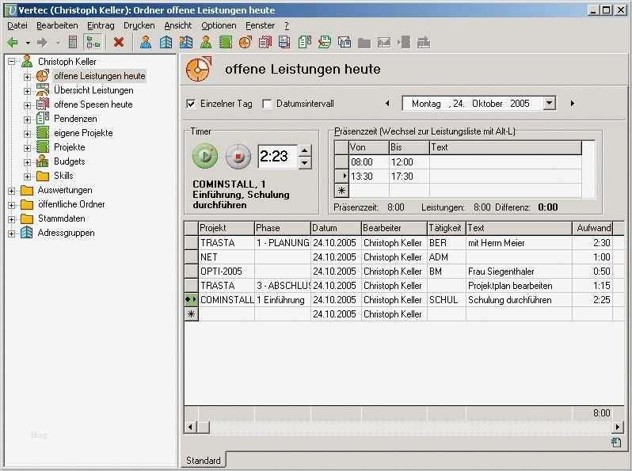Open the Drucken menu
The height and width of the screenshot is (471, 632).
139,25
